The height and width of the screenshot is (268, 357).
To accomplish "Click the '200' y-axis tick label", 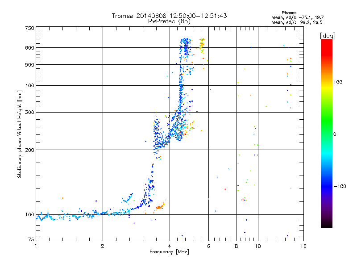I will coord(29,150).
